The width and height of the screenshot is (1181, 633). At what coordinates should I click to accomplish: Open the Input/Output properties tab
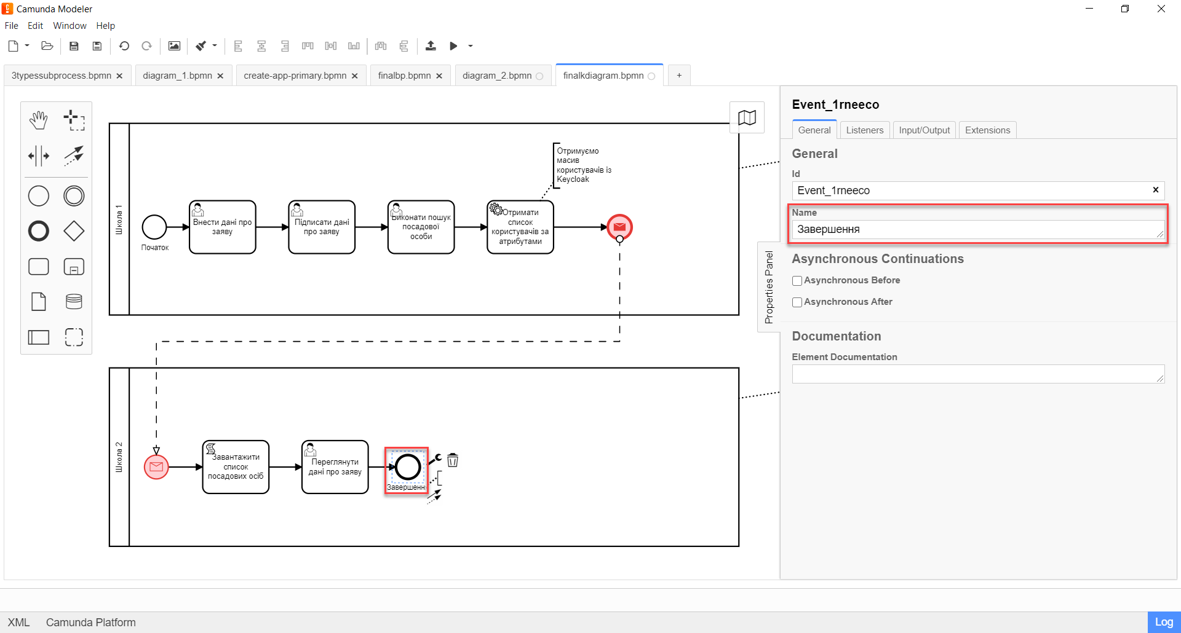point(924,130)
